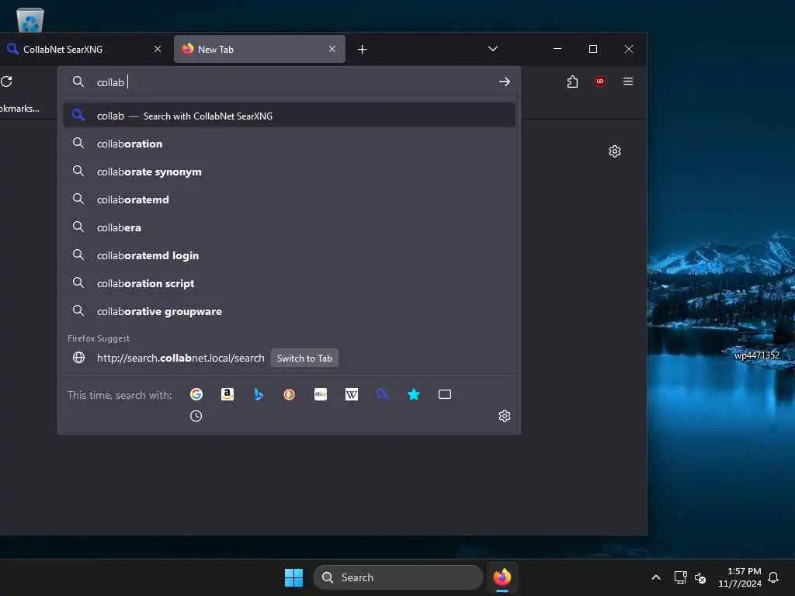The image size is (795, 596).
Task: Open notification bell in system tray
Action: [x=773, y=577]
